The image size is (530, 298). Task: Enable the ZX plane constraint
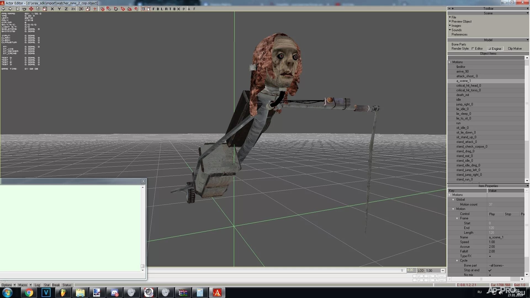(x=73, y=9)
